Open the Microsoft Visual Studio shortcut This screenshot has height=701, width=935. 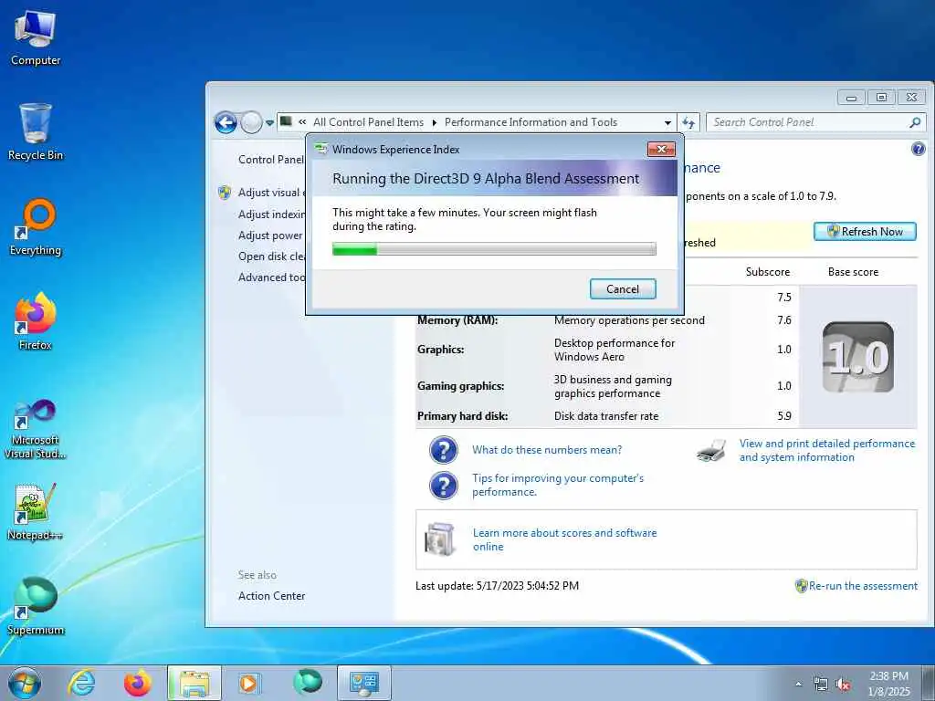tap(36, 429)
